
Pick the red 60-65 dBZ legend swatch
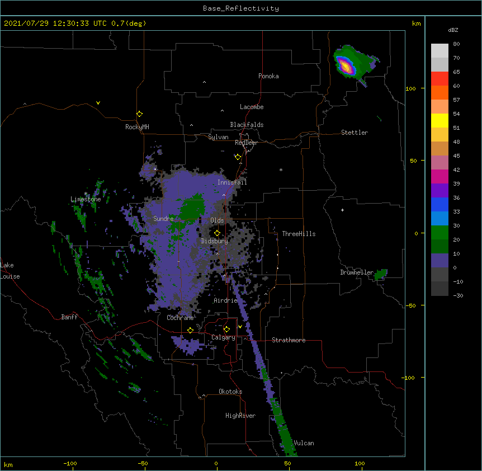pos(440,79)
